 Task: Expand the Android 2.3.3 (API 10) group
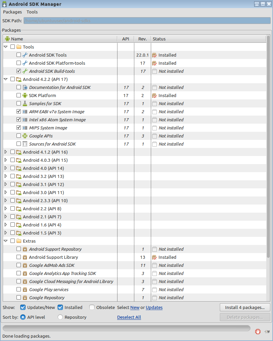(6, 200)
